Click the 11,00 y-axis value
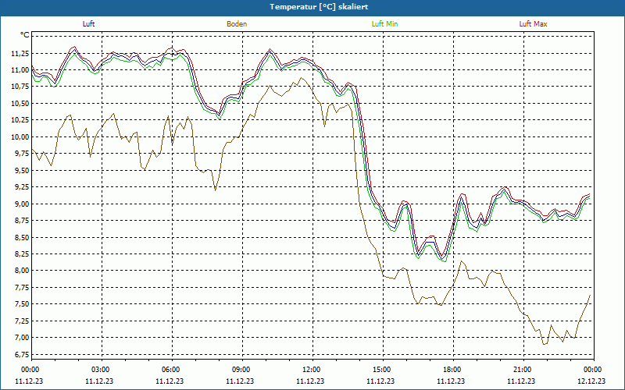 (20, 70)
